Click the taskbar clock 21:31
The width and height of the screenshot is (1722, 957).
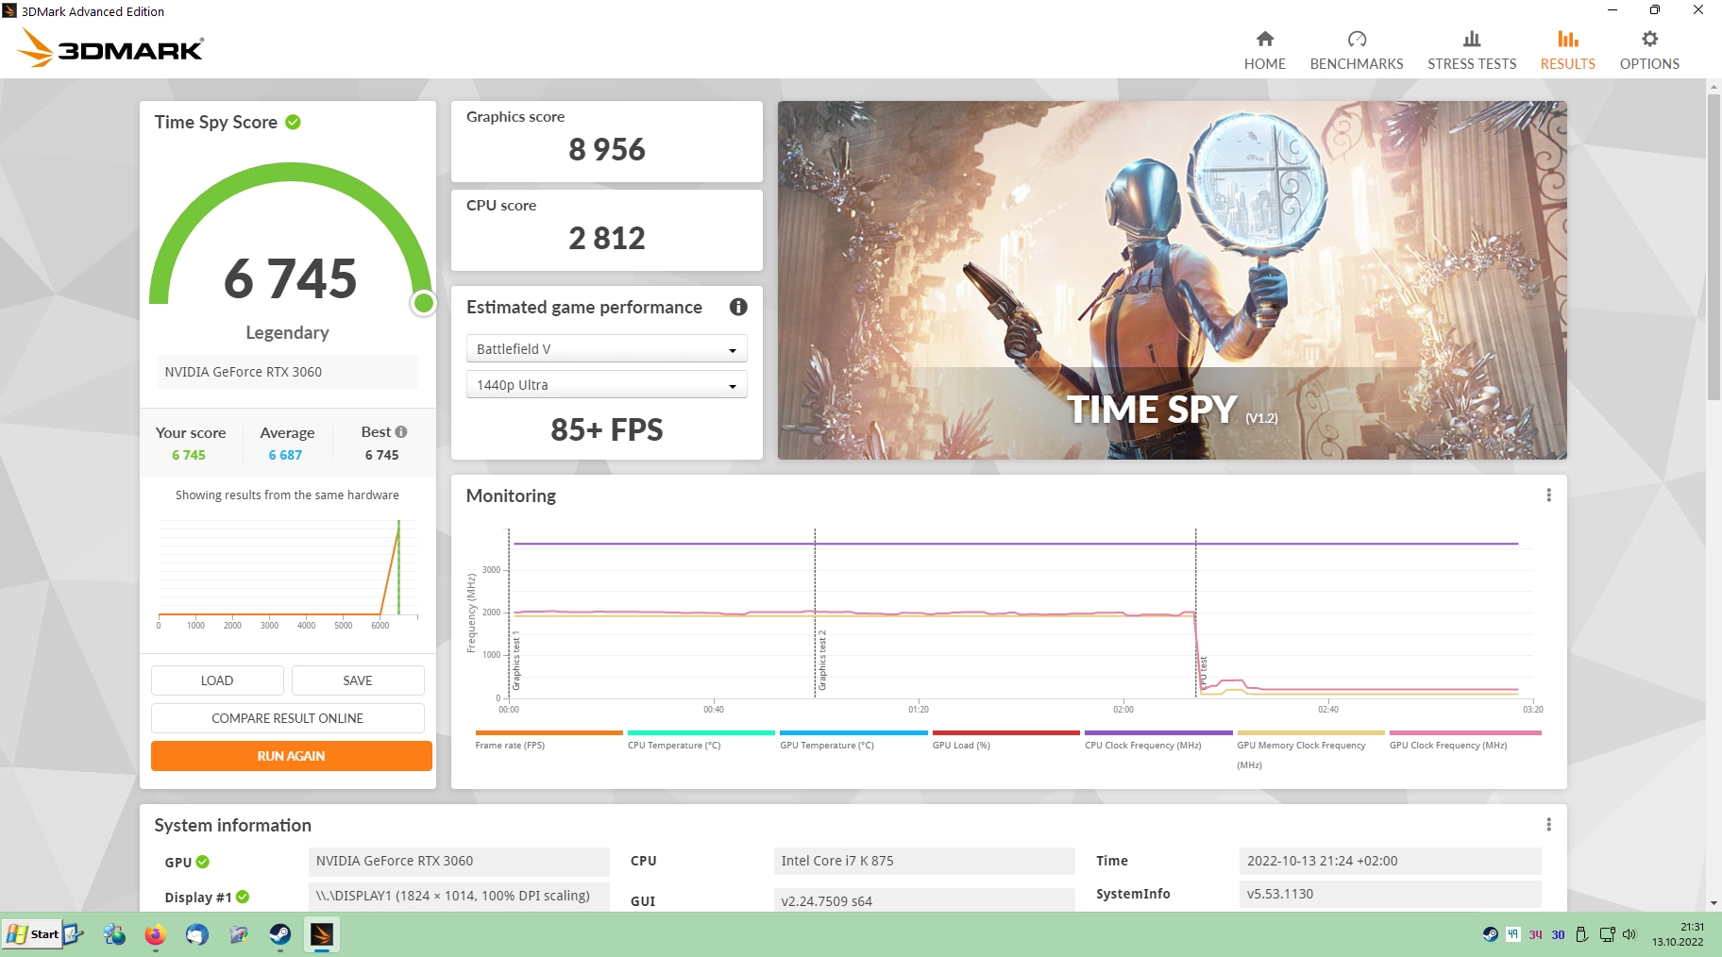point(1692,927)
